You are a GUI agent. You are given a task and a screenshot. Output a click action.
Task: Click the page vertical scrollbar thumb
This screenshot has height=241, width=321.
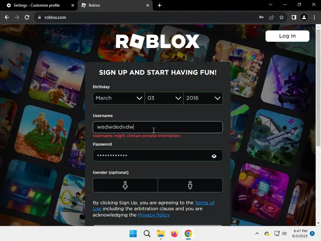tap(318, 88)
